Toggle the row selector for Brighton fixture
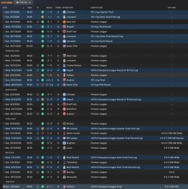The height and width of the screenshot is (189, 188). pyautogui.click(x=4, y=143)
